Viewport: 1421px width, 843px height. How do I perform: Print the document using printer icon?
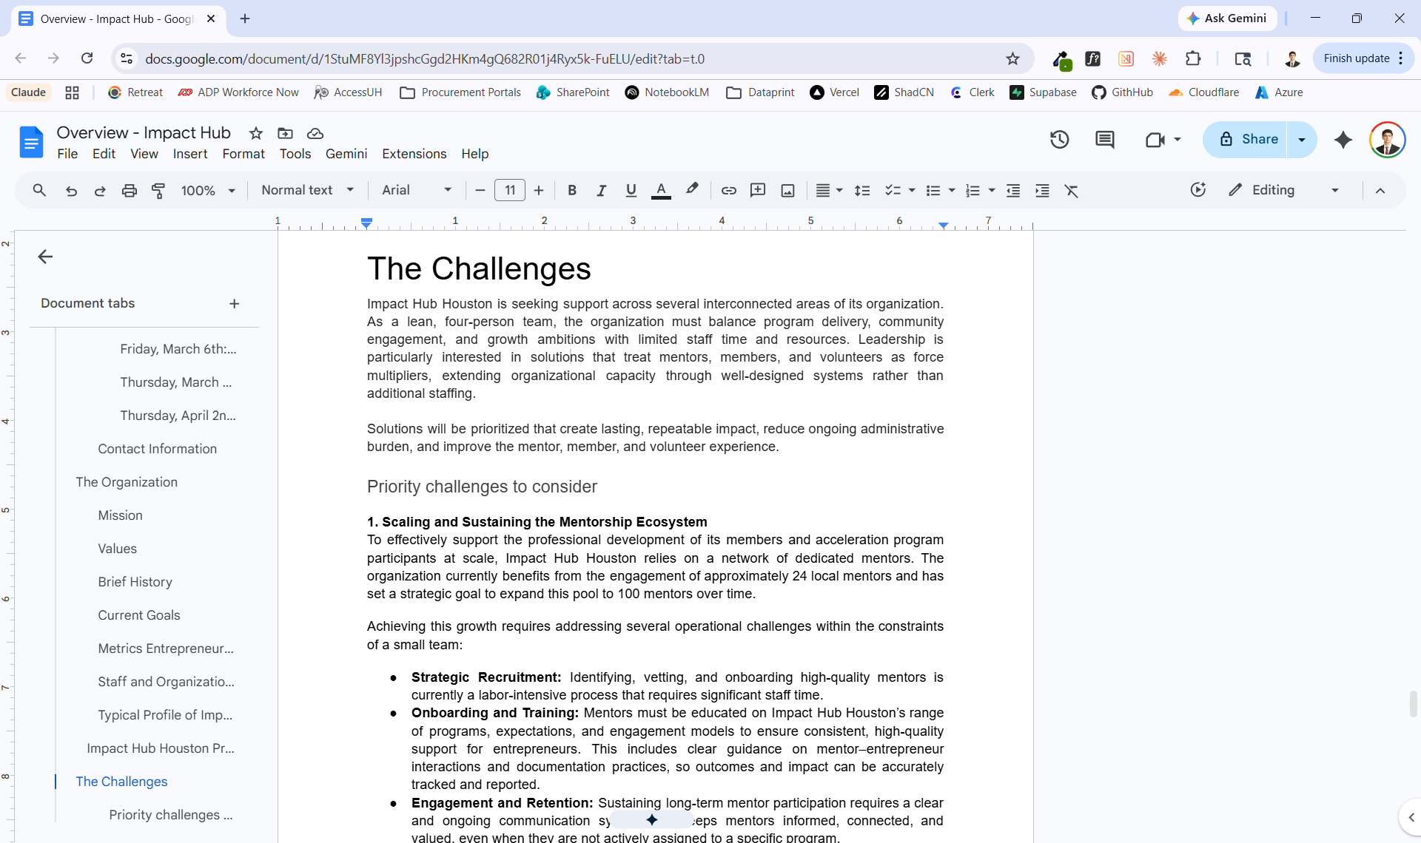click(x=129, y=190)
